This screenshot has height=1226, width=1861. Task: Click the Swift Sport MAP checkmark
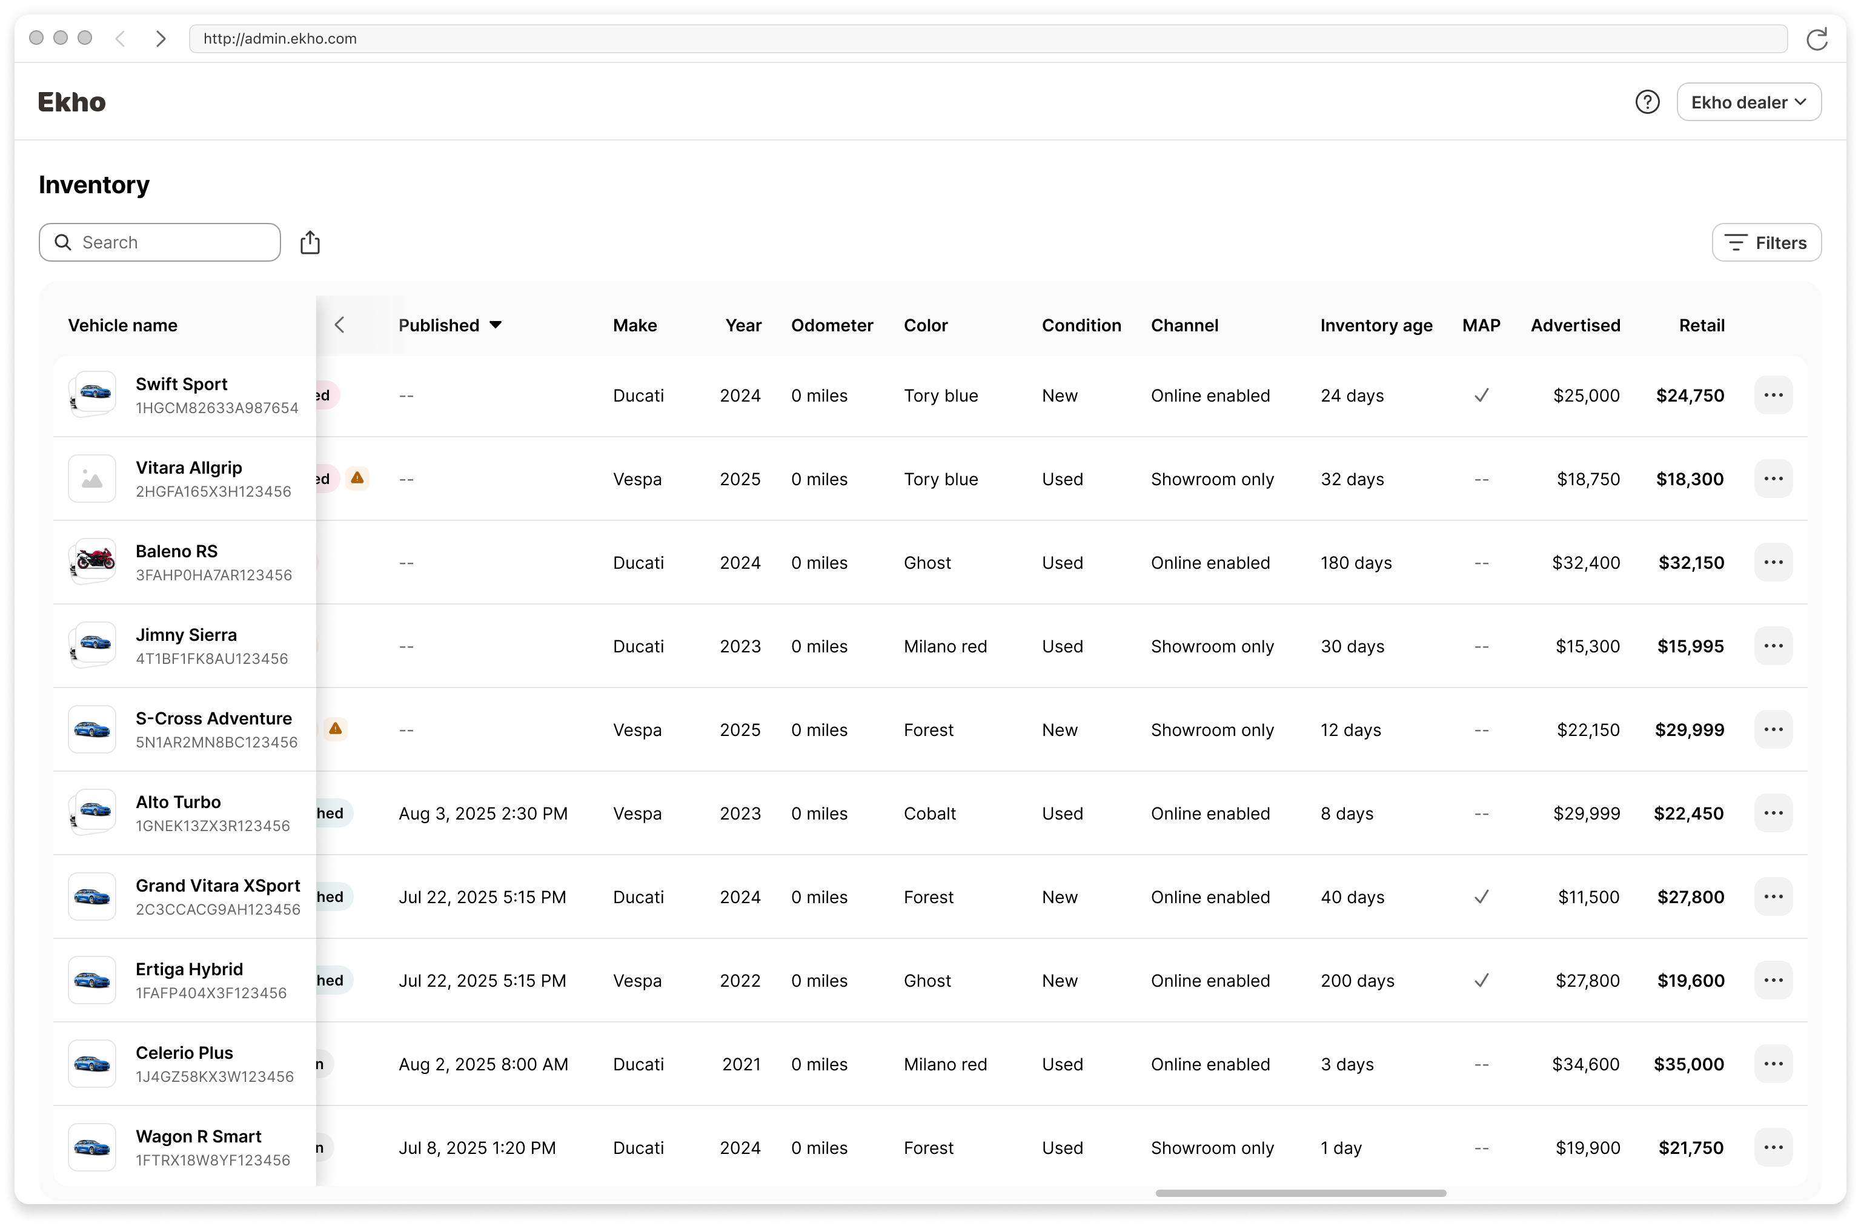(1481, 396)
